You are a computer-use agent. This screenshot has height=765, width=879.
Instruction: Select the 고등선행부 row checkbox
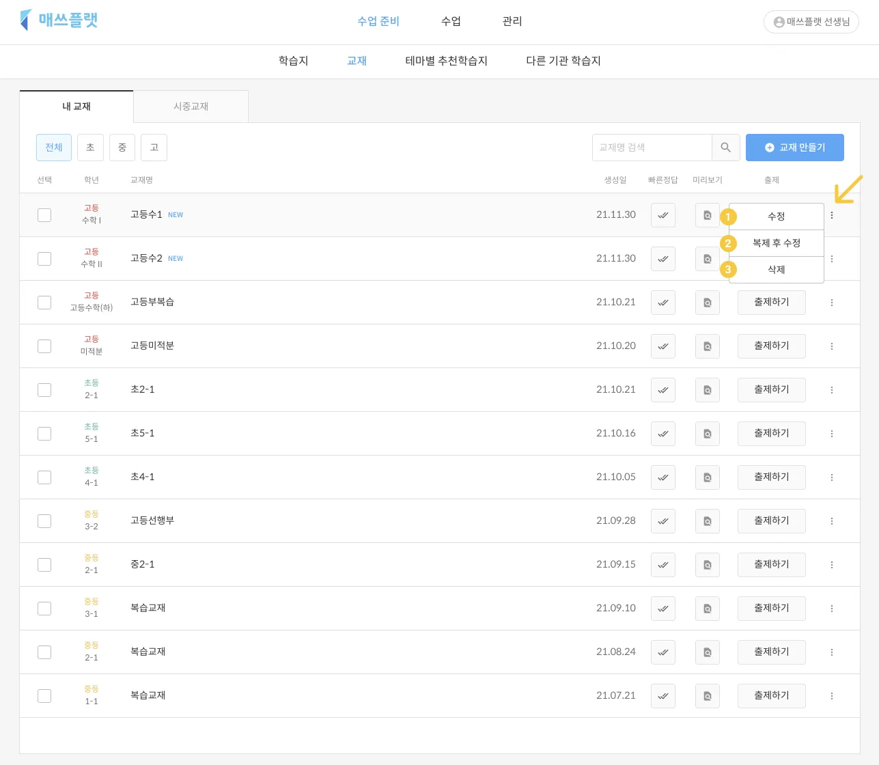[x=44, y=521]
